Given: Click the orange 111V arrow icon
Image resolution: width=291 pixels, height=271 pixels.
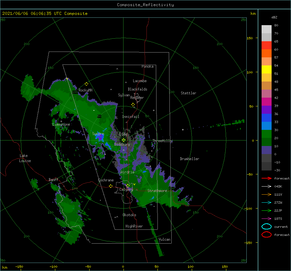Looking at the screenshot, I should click(x=266, y=194).
